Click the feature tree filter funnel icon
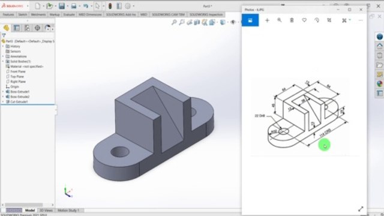Image resolution: width=384 pixels, height=216 pixels. [4, 35]
